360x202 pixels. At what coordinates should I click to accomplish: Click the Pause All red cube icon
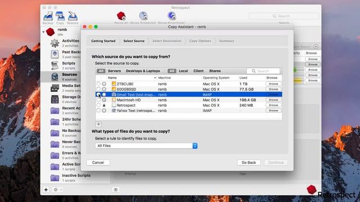[x=121, y=16]
